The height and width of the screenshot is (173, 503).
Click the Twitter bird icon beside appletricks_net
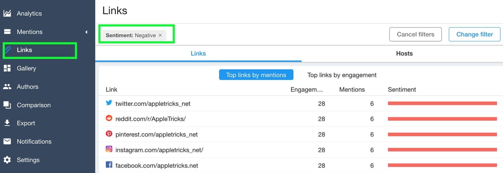(109, 103)
